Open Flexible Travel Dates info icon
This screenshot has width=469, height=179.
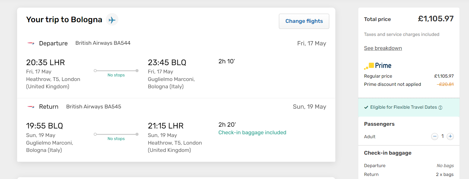tap(440, 107)
